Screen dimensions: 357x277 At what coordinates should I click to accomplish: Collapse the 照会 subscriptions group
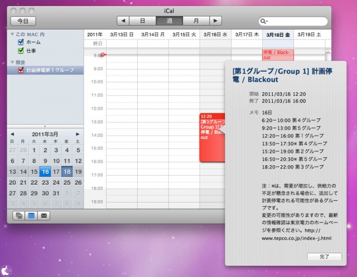pos(13,62)
